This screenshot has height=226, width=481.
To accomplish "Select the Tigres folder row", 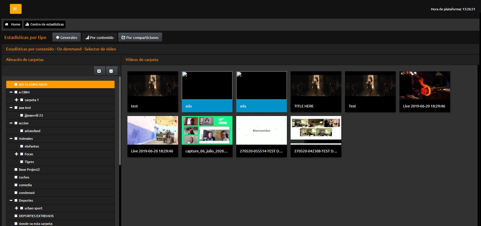I will point(60,162).
